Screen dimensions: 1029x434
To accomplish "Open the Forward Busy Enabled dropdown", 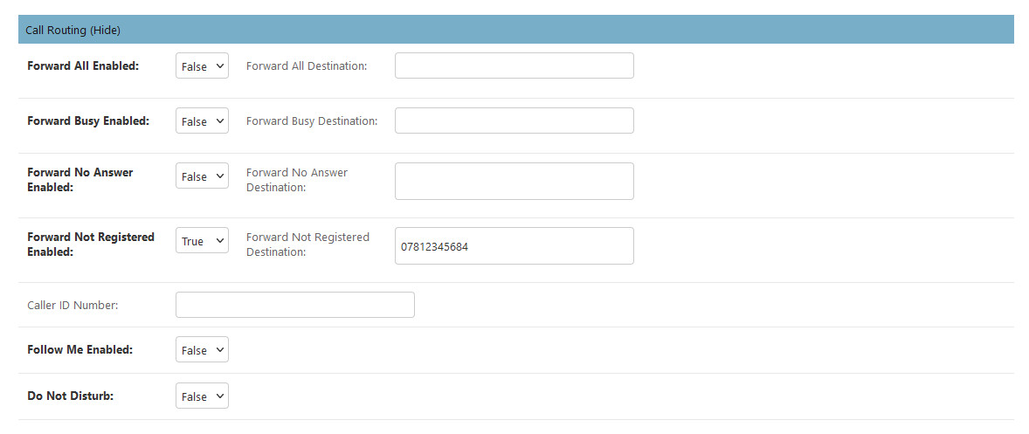I will pos(202,121).
